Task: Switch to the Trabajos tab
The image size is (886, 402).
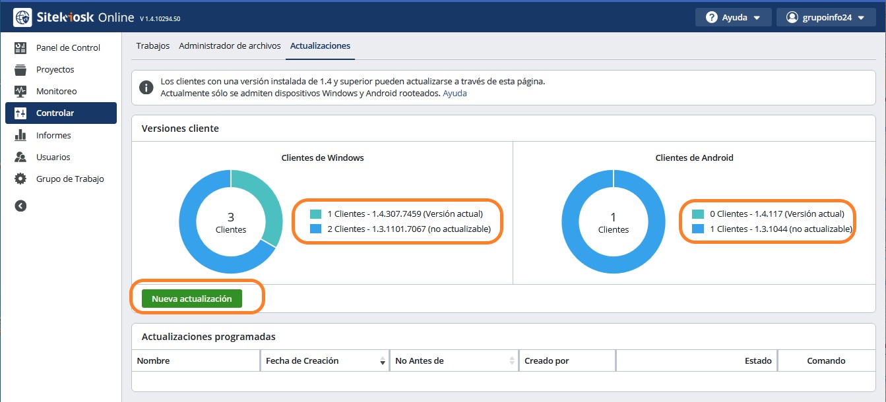Action: (x=152, y=46)
